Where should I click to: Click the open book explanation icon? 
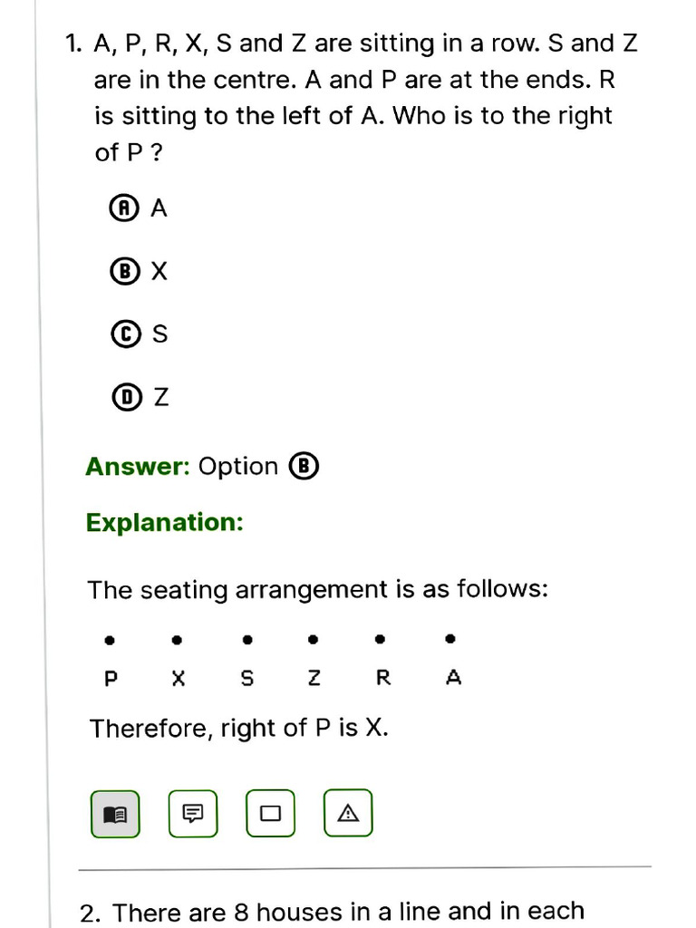coord(115,814)
